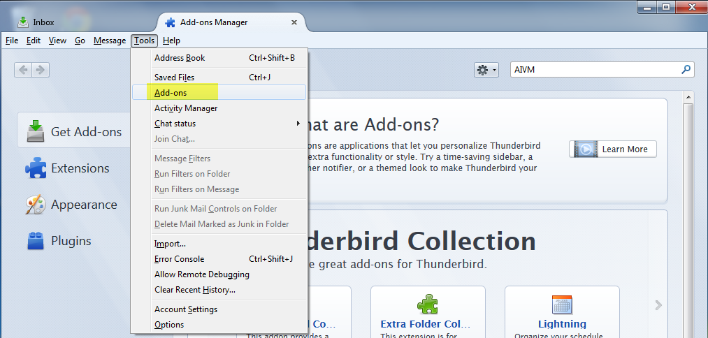Close the open Tools menu
Screen dimensions: 708x338
pos(145,41)
